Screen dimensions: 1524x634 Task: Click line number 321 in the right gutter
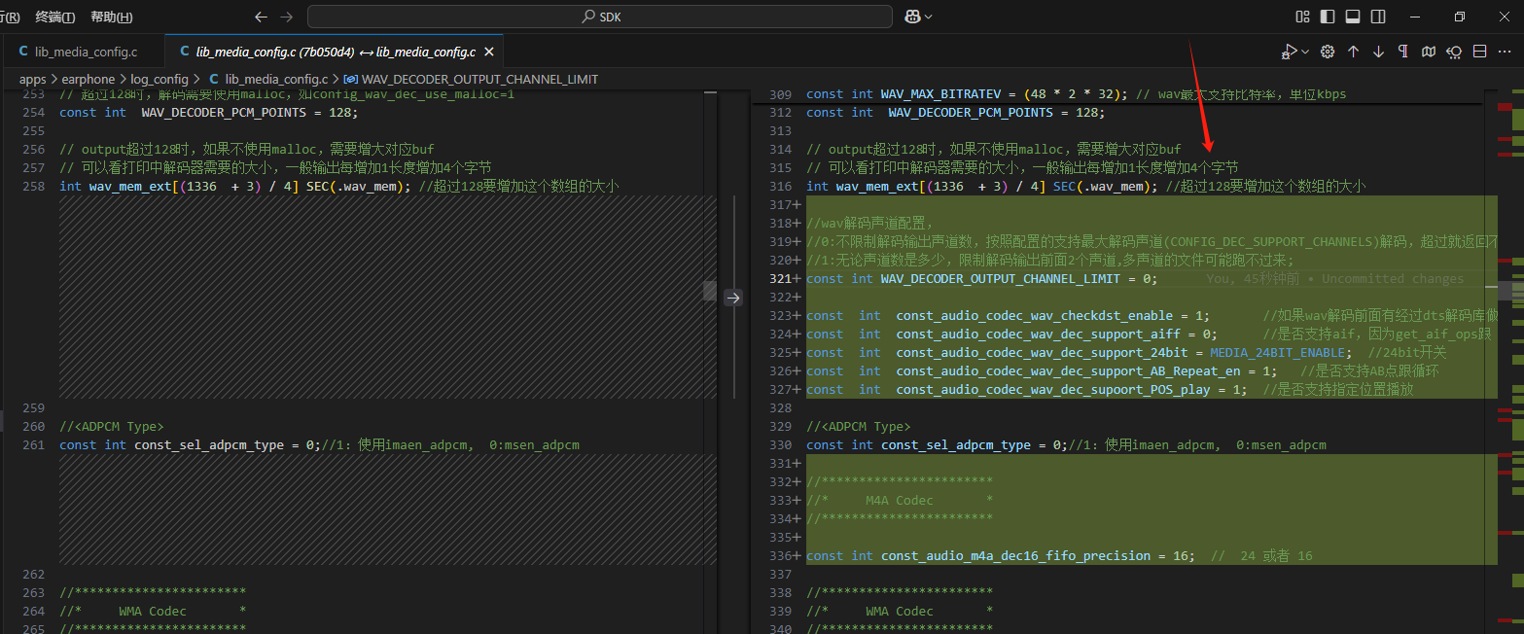click(x=780, y=279)
